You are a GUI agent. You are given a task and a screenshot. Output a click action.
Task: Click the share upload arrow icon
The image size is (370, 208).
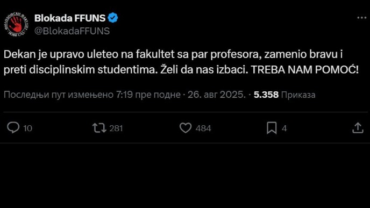point(358,127)
